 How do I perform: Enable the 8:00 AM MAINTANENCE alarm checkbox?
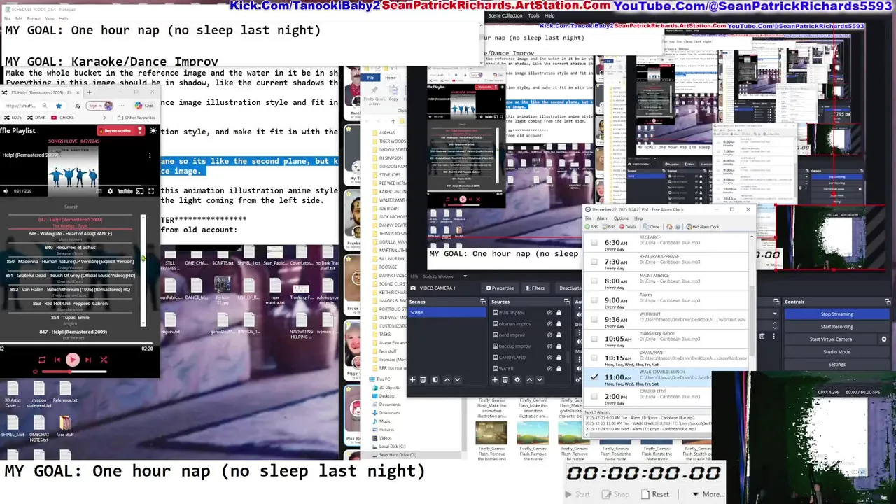[594, 281]
